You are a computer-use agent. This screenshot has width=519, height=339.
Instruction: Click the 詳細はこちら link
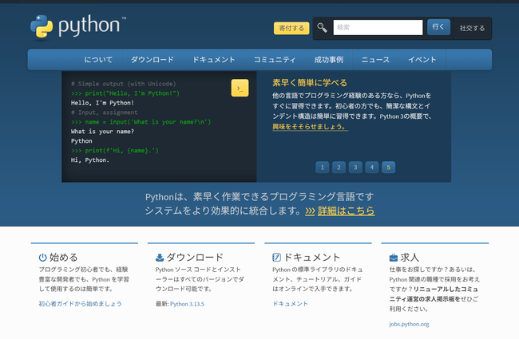[x=346, y=211]
